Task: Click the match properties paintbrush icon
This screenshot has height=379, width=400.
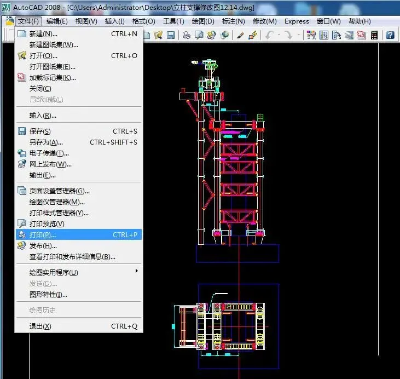Action: [x=240, y=35]
